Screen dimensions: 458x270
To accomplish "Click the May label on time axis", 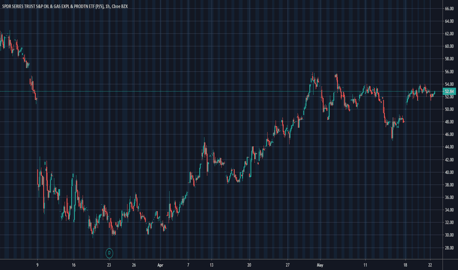I will tap(320, 265).
